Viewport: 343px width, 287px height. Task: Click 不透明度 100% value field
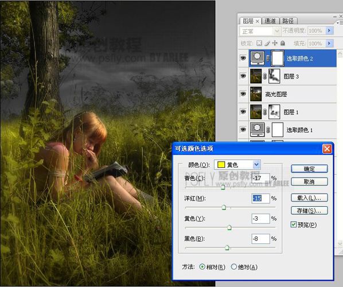click(316, 30)
